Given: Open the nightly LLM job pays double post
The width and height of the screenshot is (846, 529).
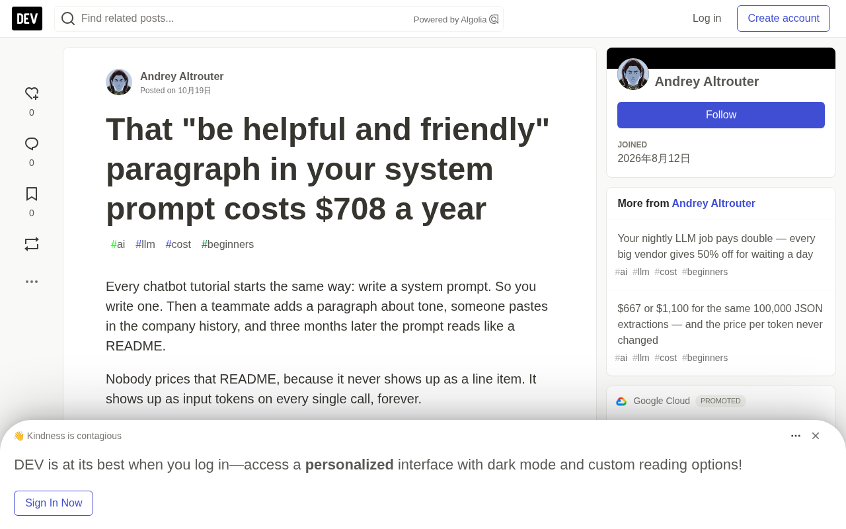Looking at the screenshot, I should 716,247.
